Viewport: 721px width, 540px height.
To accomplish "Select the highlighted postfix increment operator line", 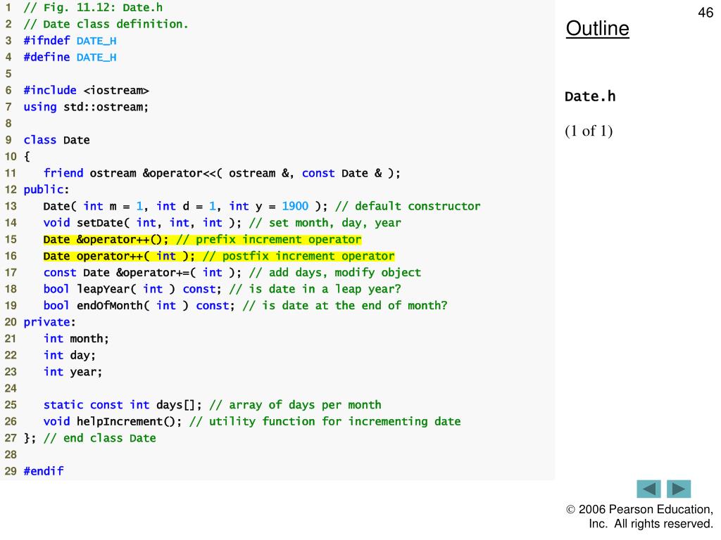I will pos(219,256).
